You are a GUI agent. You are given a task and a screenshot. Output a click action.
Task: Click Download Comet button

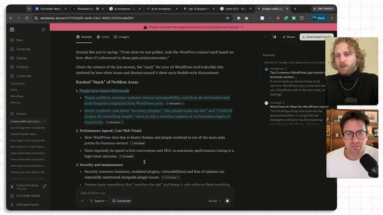(316, 37)
